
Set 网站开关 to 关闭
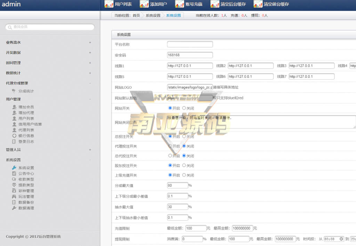(x=184, y=108)
